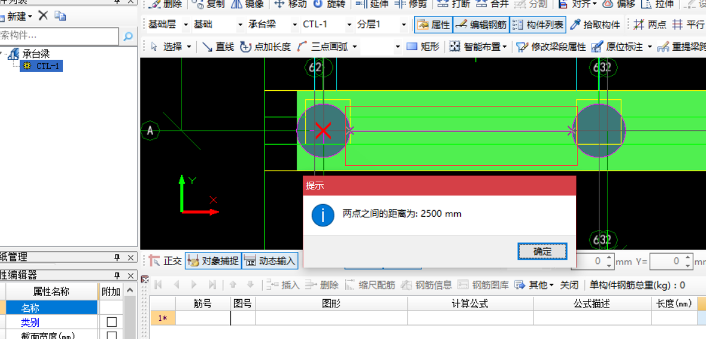Viewport: 706px width, 339px height.
Task: Close the 属性编辑器 panel
Action: coord(131,275)
